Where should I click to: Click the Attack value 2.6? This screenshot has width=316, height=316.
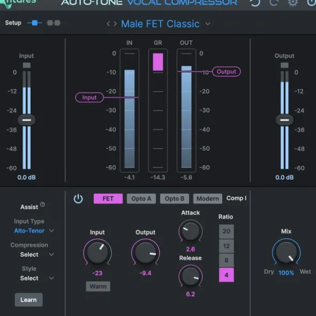tap(191, 249)
